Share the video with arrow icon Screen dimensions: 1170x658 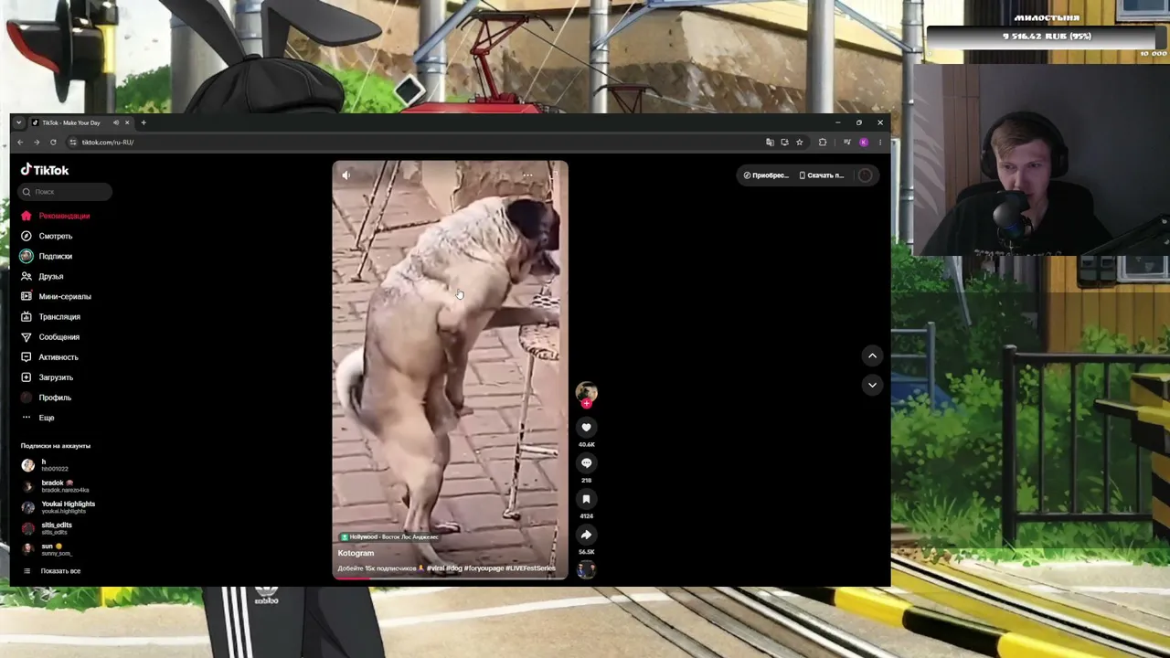587,535
